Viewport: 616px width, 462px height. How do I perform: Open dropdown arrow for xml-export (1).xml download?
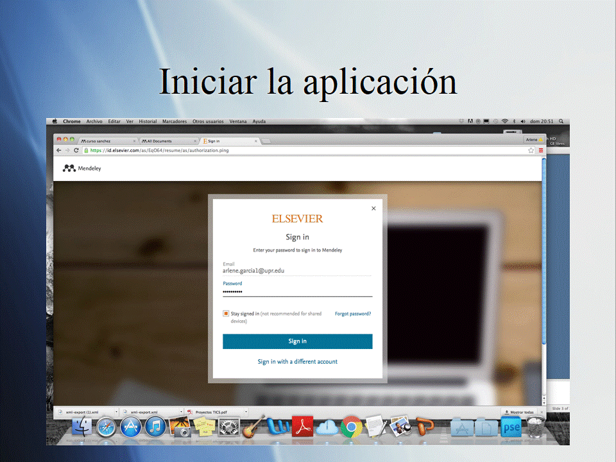click(x=116, y=412)
